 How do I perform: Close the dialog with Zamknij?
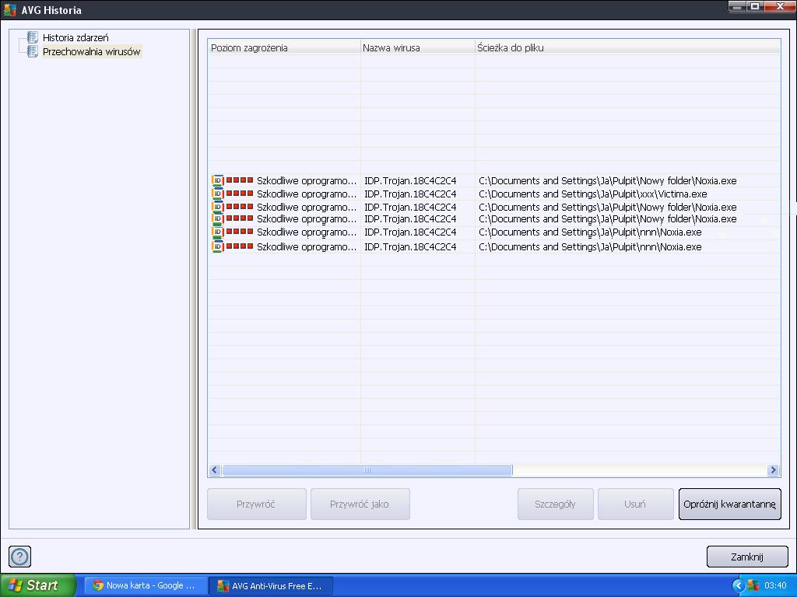point(747,557)
